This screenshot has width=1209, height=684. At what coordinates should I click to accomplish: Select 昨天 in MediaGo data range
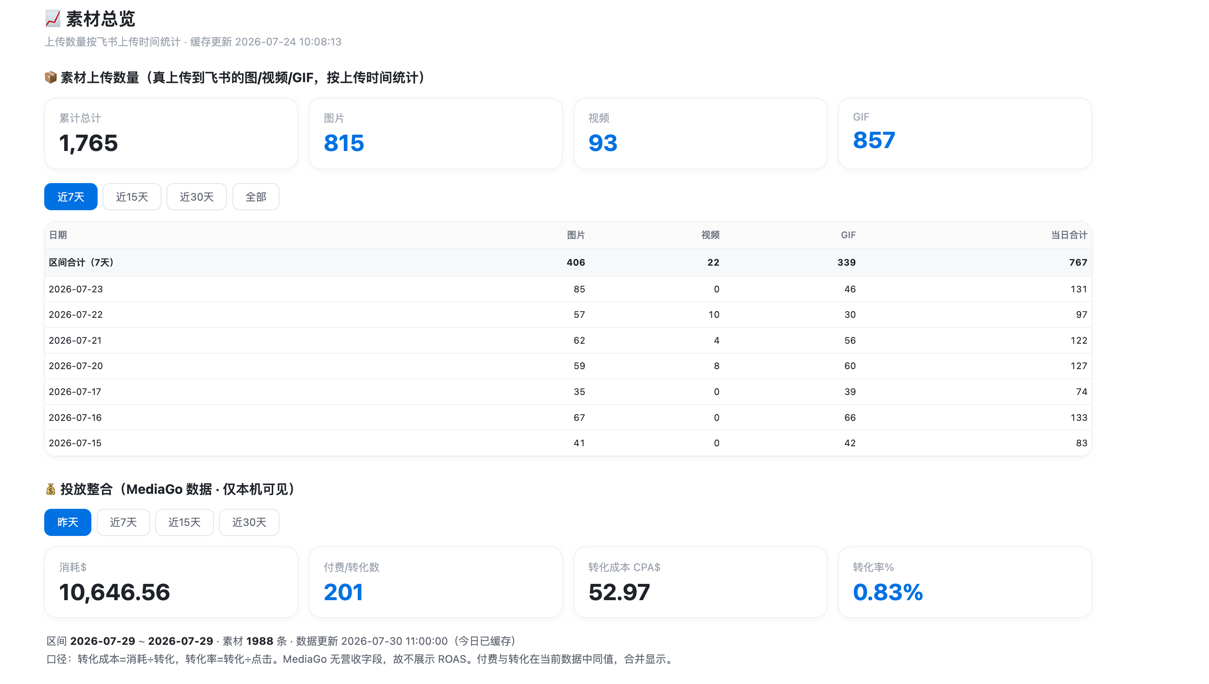[x=68, y=523]
